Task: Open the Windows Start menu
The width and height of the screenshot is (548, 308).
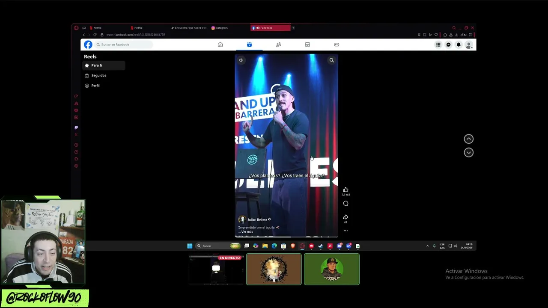Action: point(190,246)
